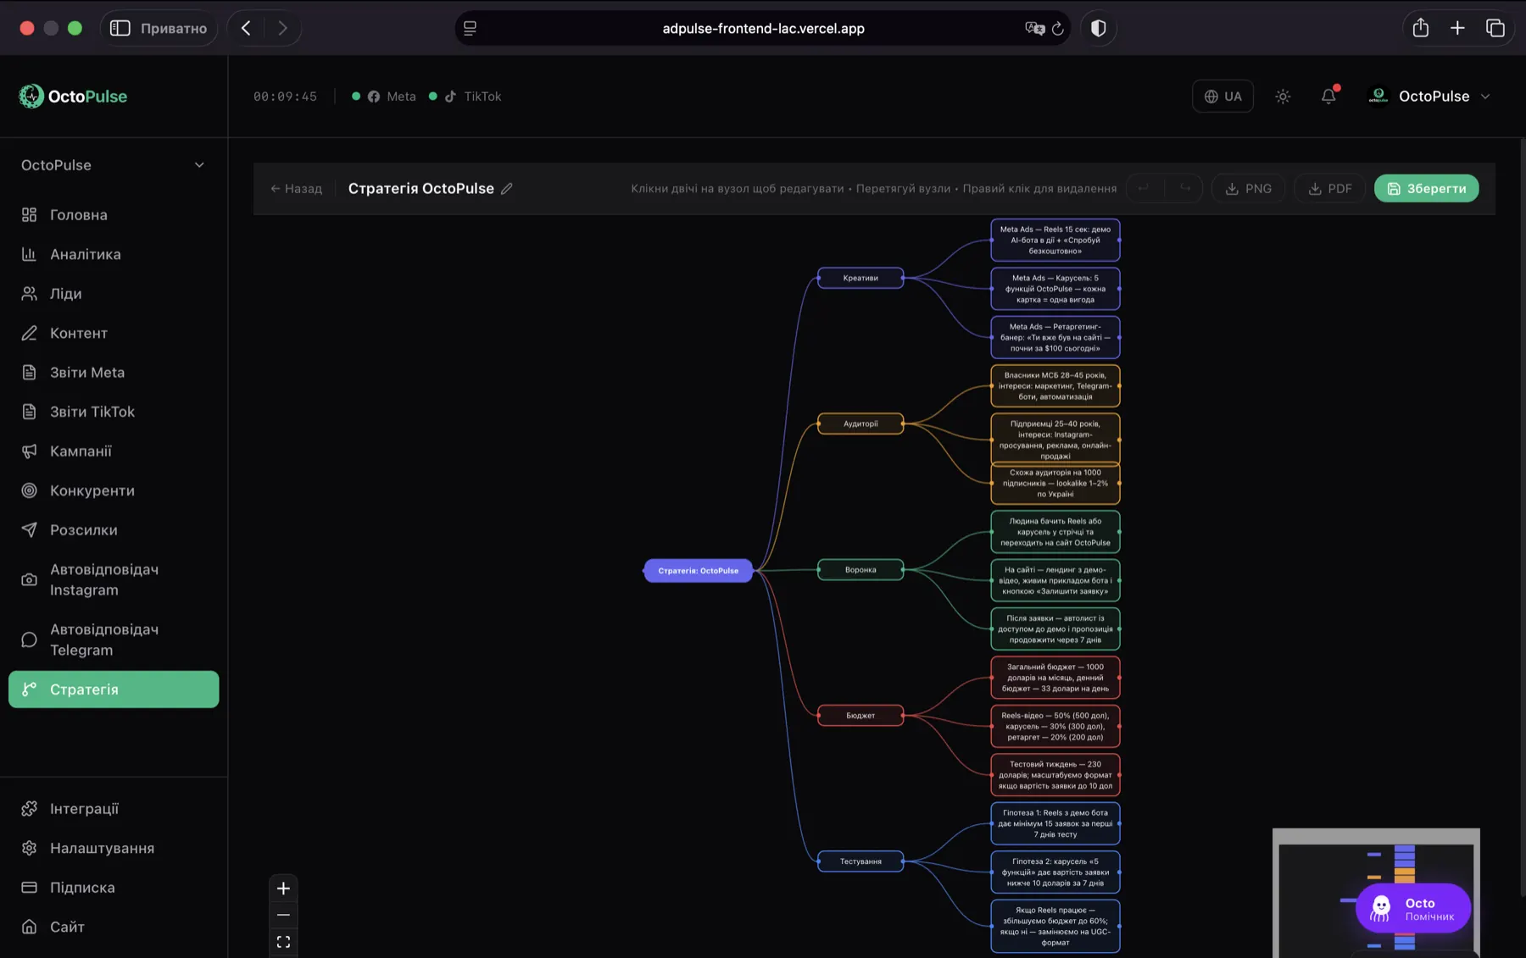Open the UA language selector

[1222, 97]
